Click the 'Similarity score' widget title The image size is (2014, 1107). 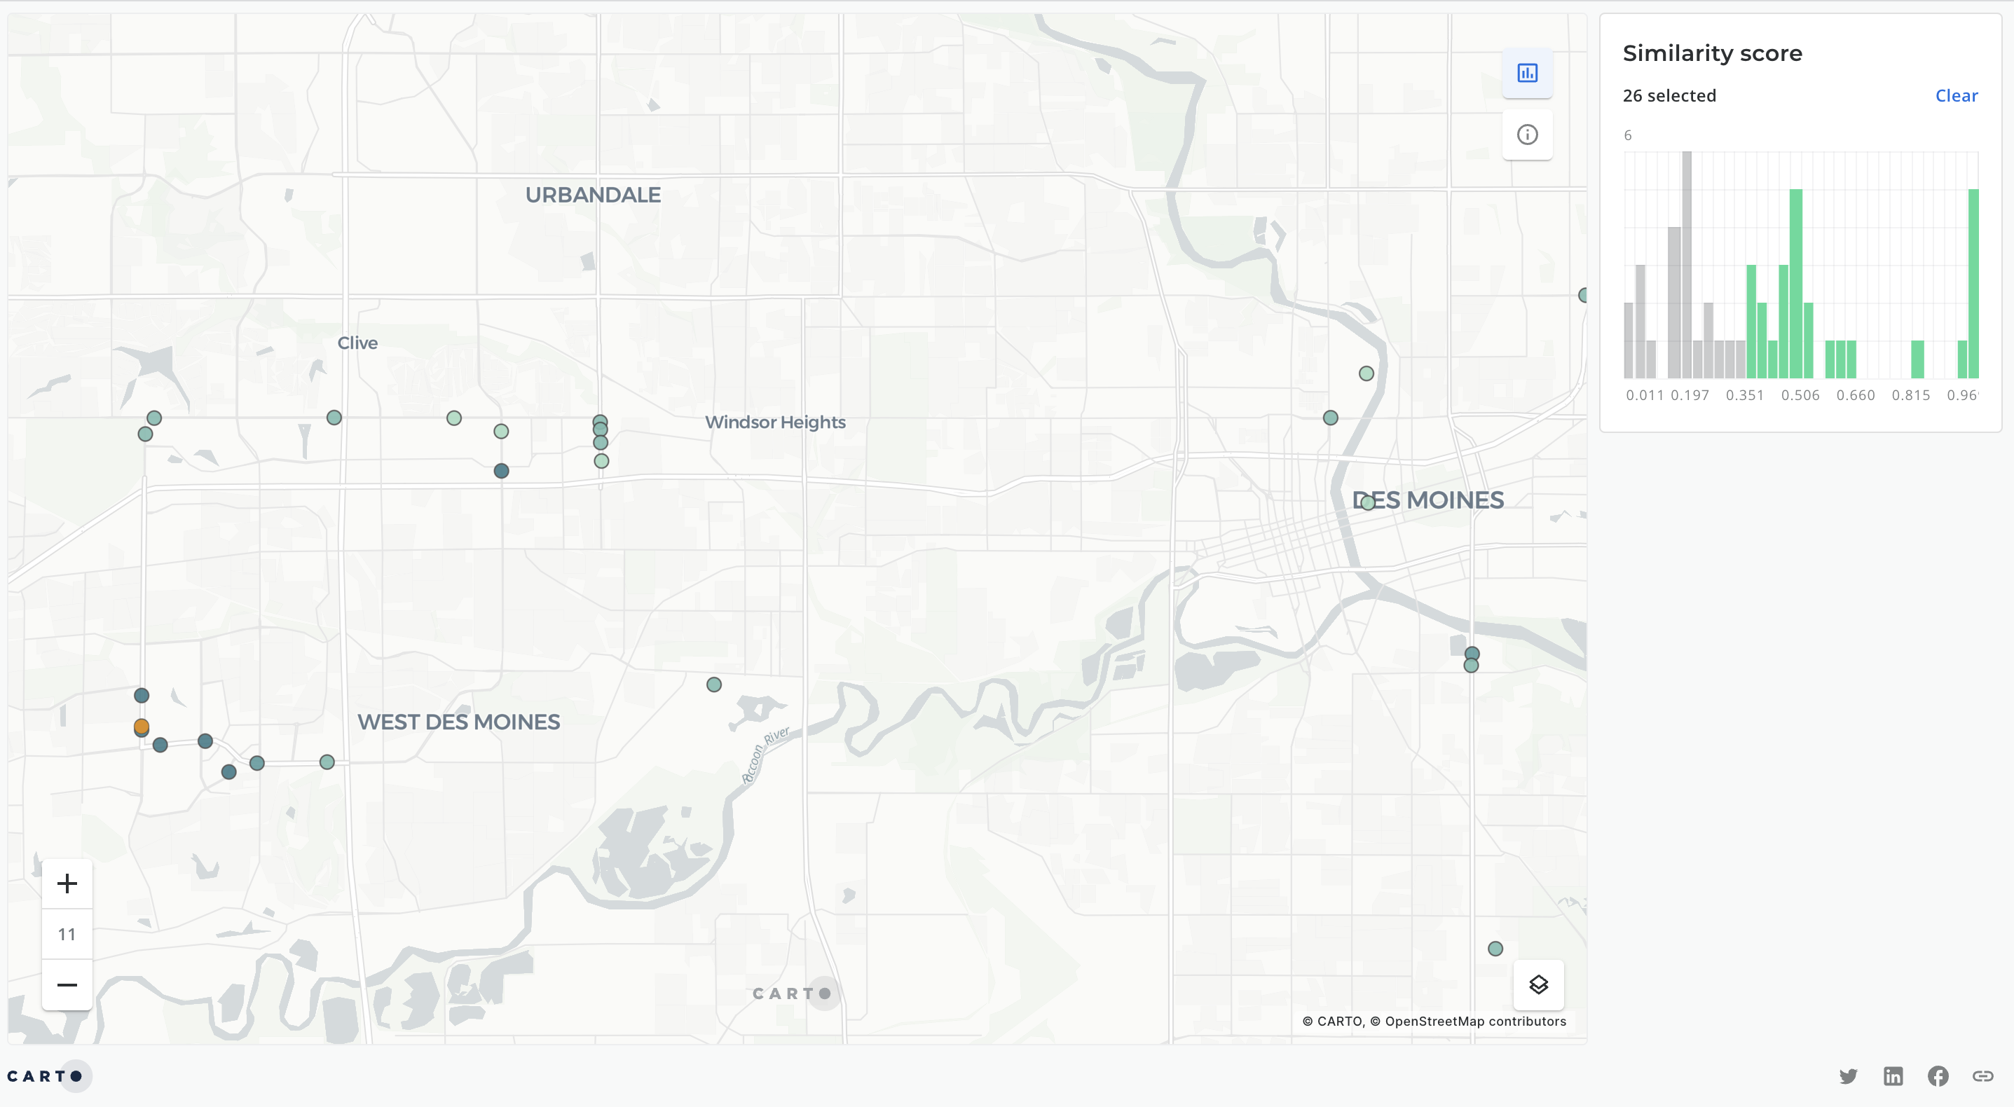[x=1712, y=53]
